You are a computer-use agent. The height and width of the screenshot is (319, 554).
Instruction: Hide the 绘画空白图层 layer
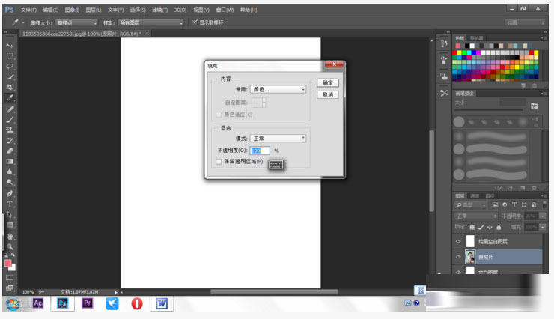[458, 241]
